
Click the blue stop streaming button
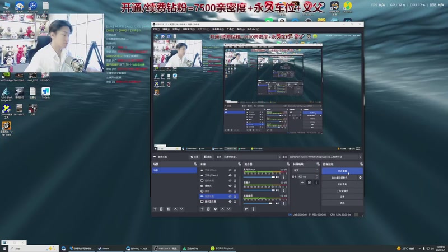(x=342, y=171)
